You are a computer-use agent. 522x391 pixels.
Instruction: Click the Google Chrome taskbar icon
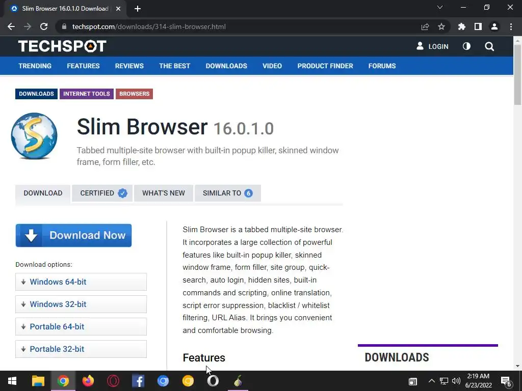(63, 381)
